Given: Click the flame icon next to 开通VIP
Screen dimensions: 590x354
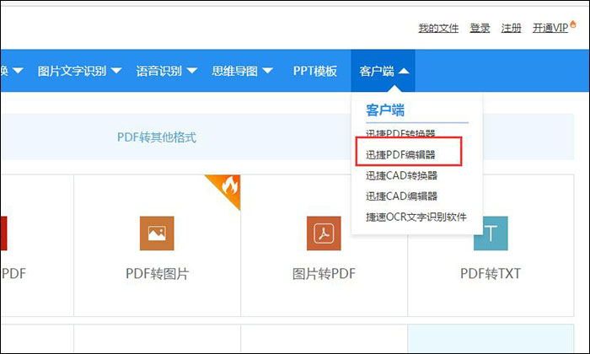Looking at the screenshot, I should (573, 24).
